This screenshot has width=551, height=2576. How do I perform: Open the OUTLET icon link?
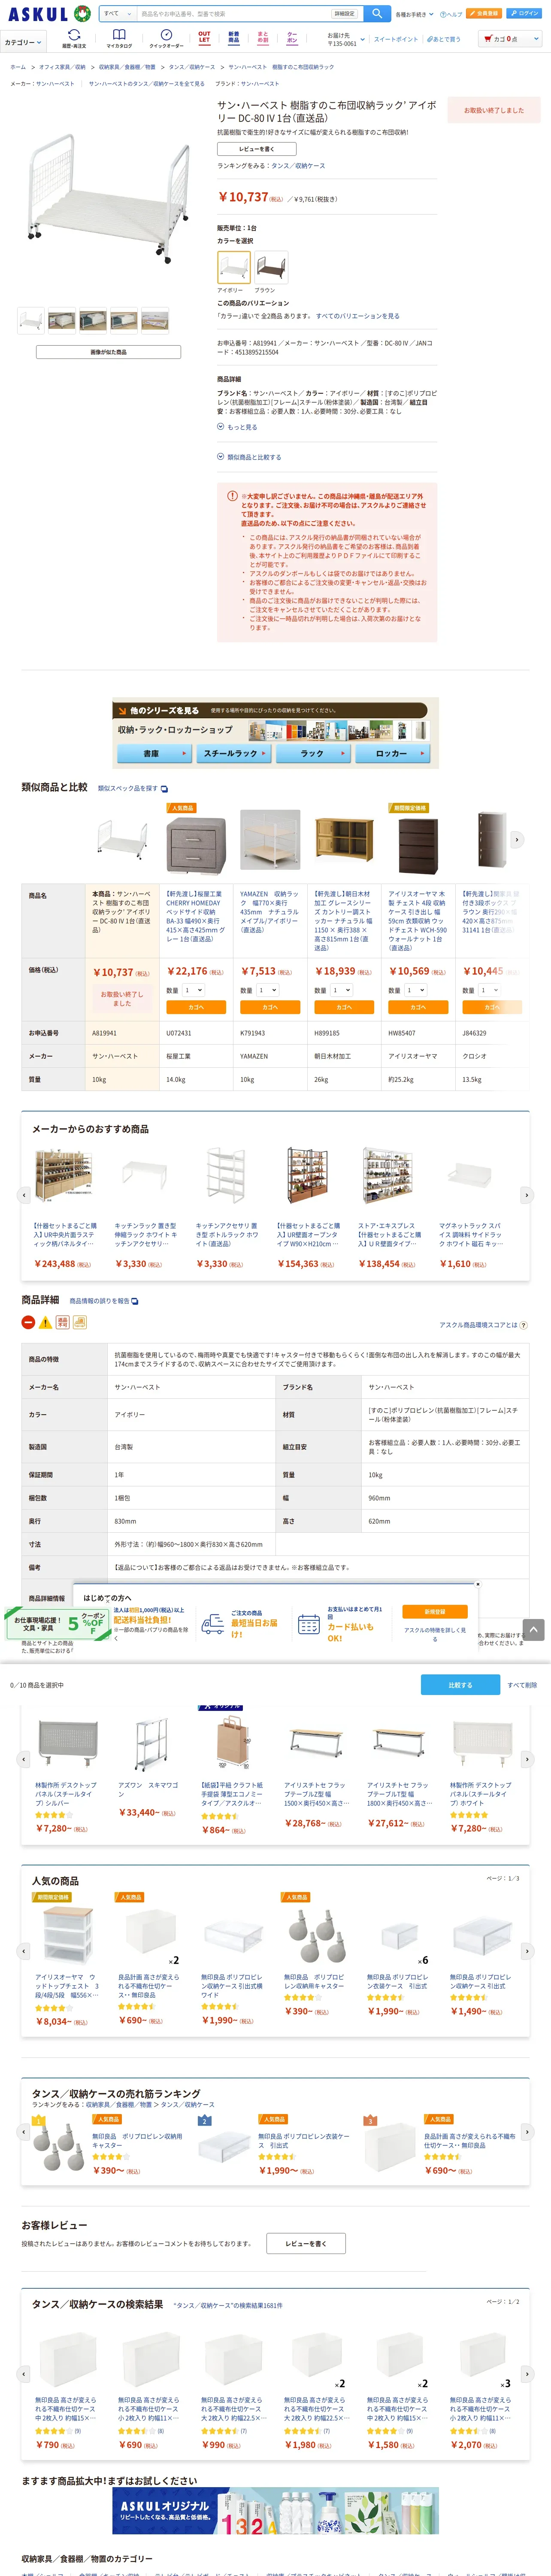click(204, 38)
